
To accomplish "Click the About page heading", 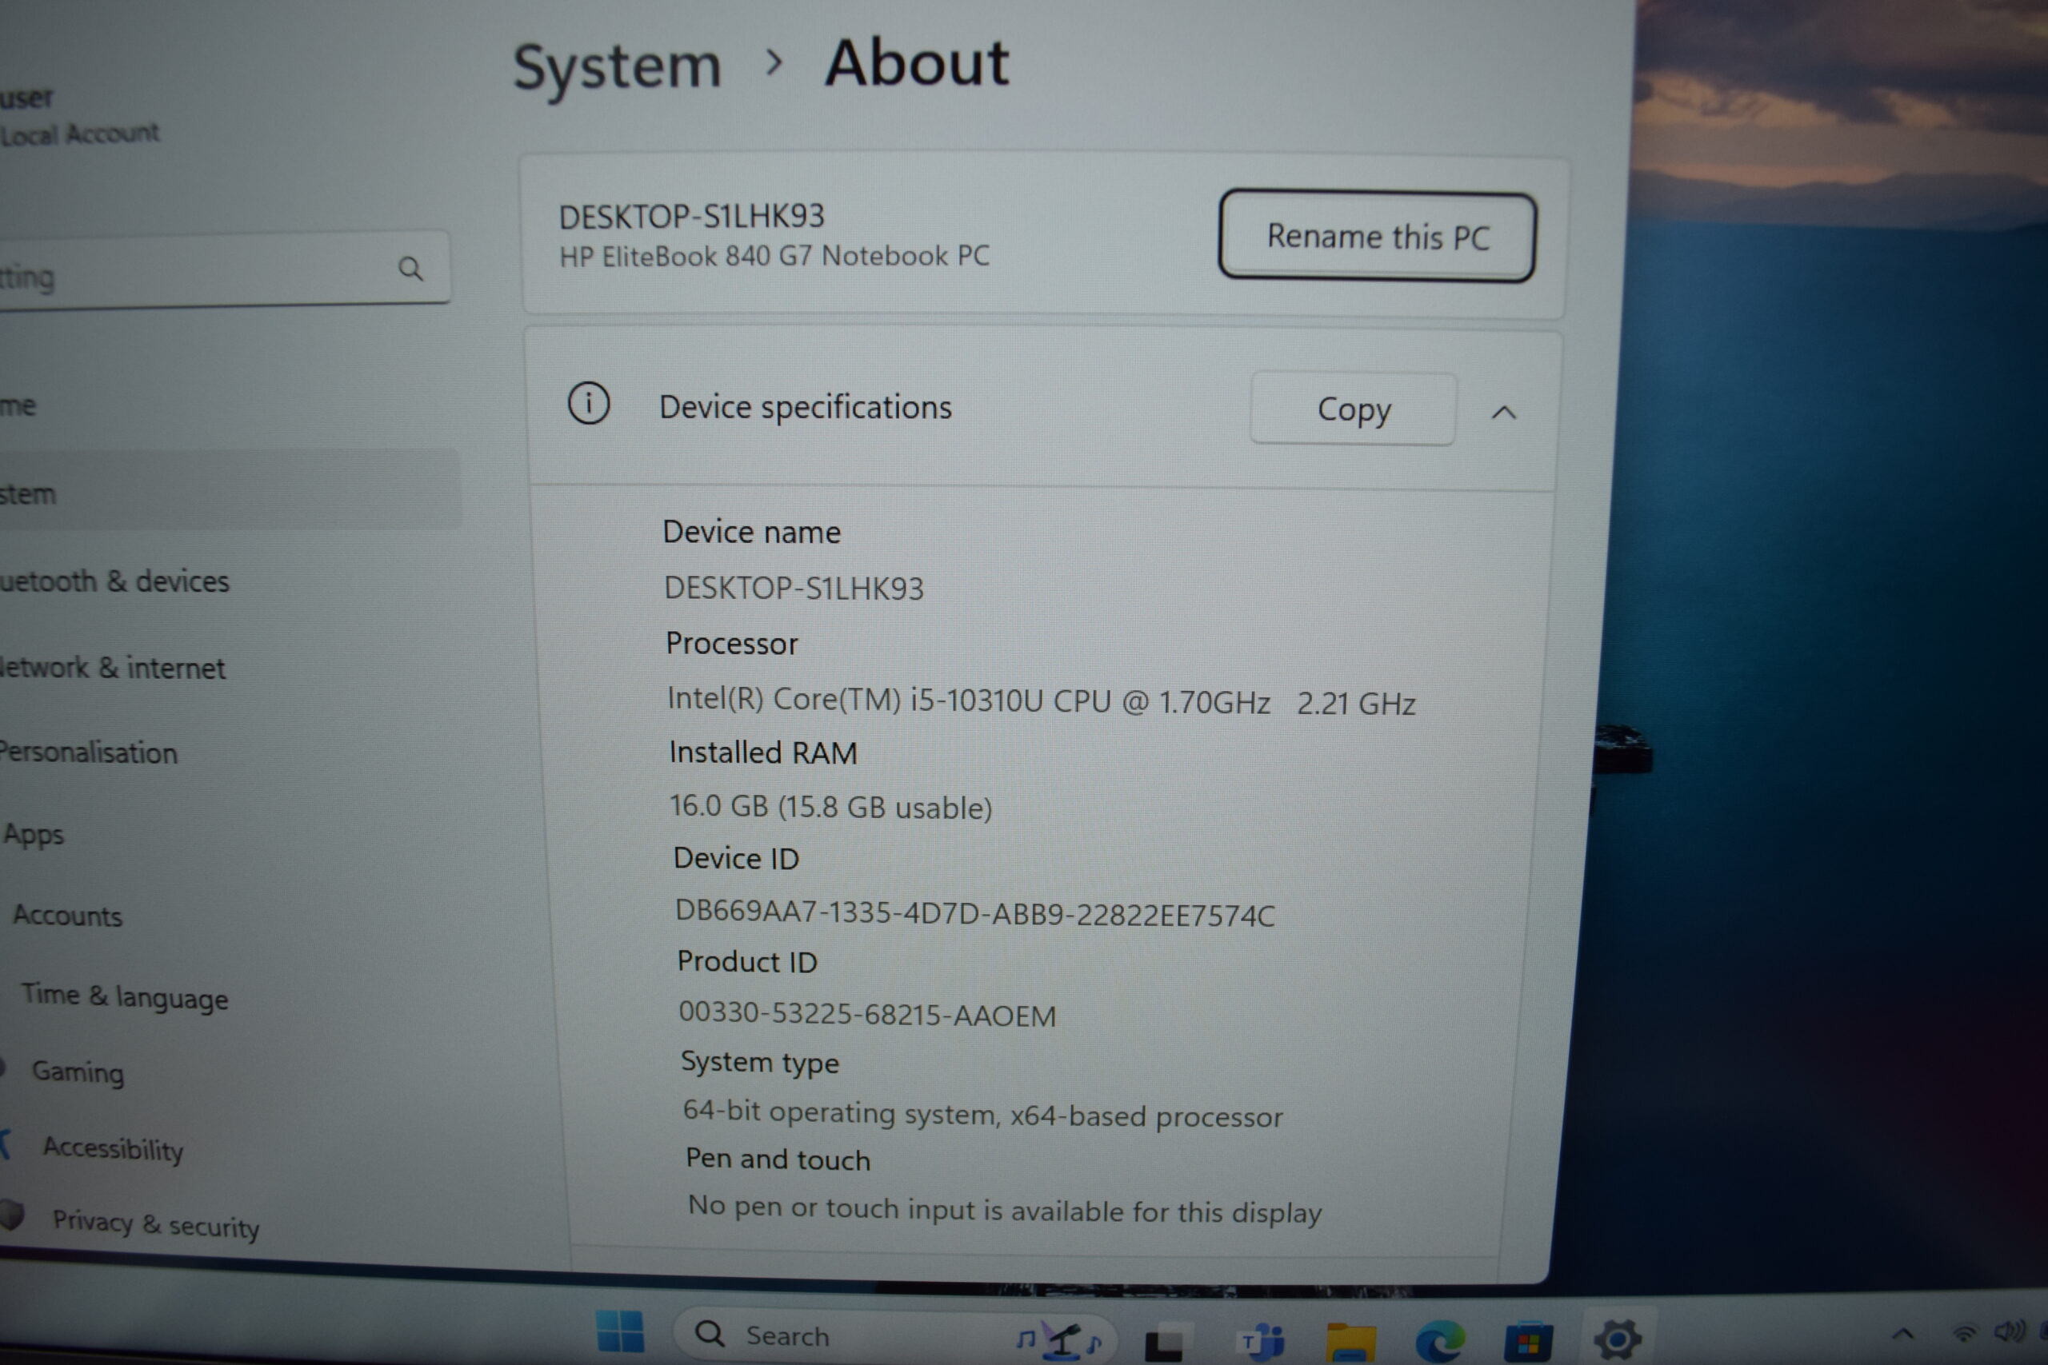I will click(917, 62).
